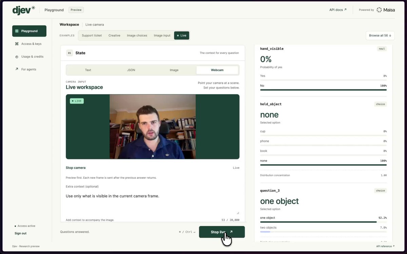The width and height of the screenshot is (407, 254).
Task: Click the Access & keys command icon
Action: [17, 44]
